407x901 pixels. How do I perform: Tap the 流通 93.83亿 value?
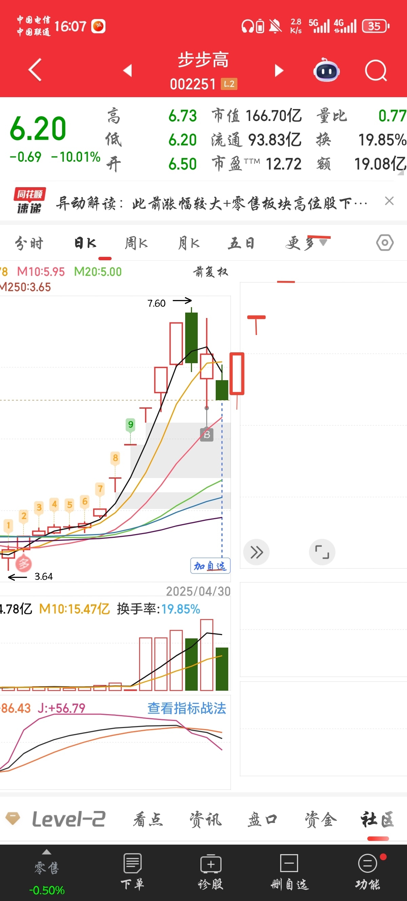pos(256,140)
